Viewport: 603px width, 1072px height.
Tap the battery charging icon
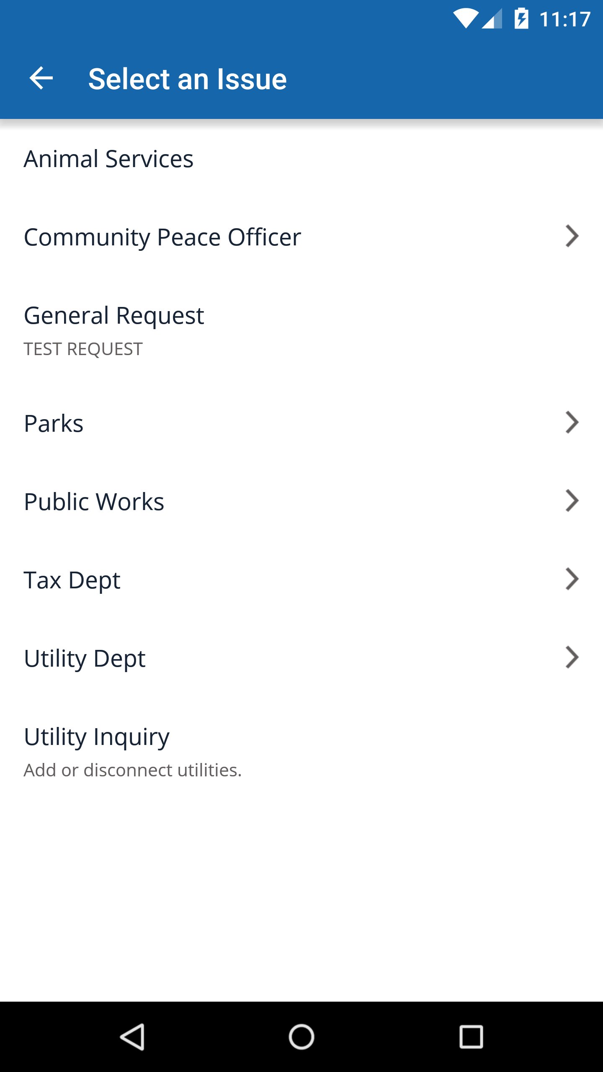click(521, 18)
